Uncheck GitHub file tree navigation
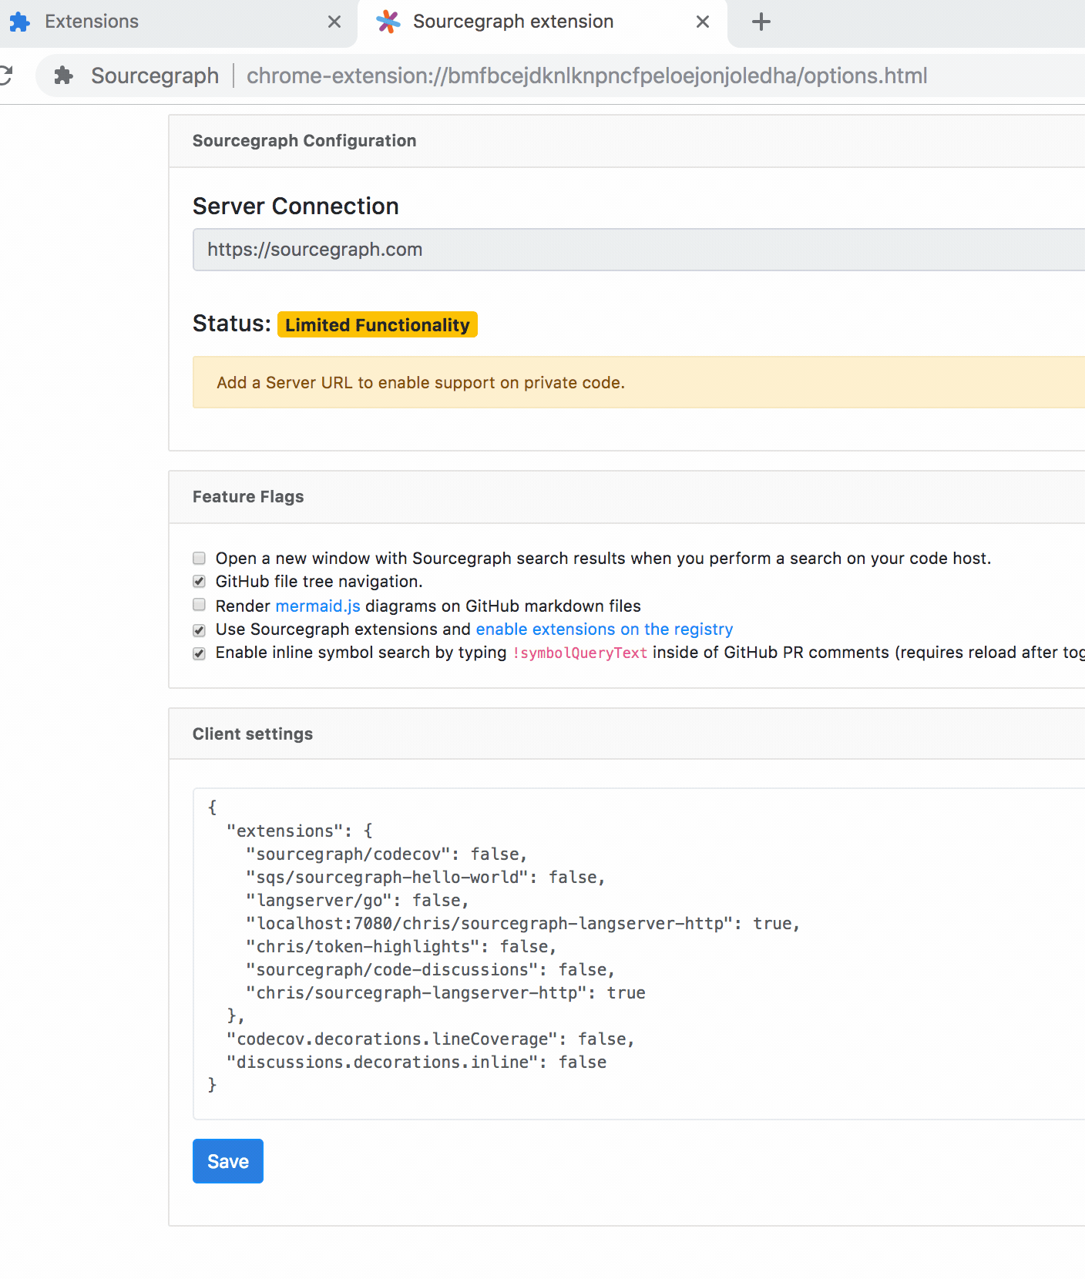The width and height of the screenshot is (1085, 1279). click(200, 581)
